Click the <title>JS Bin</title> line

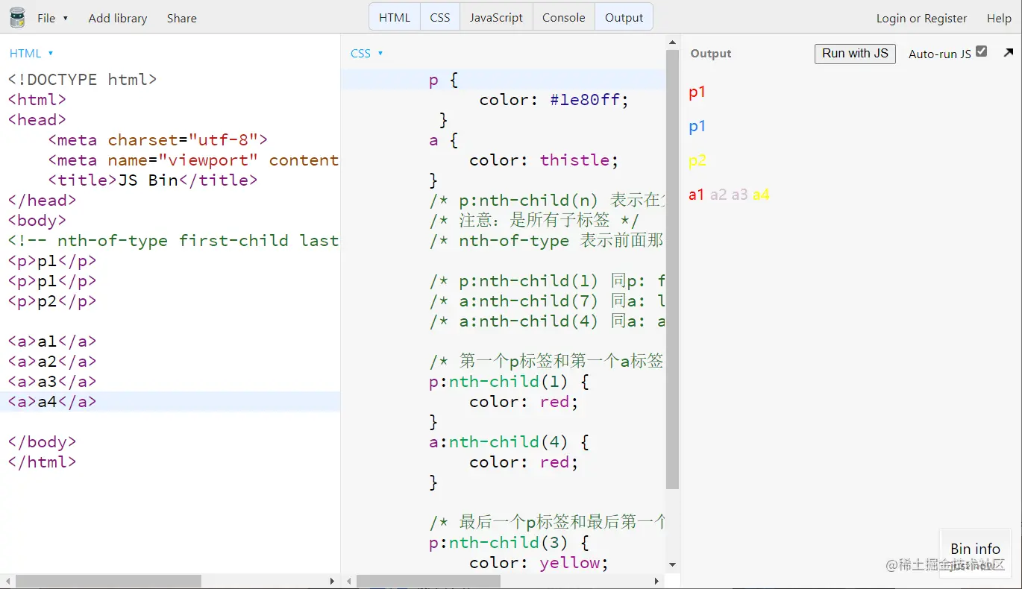point(153,180)
